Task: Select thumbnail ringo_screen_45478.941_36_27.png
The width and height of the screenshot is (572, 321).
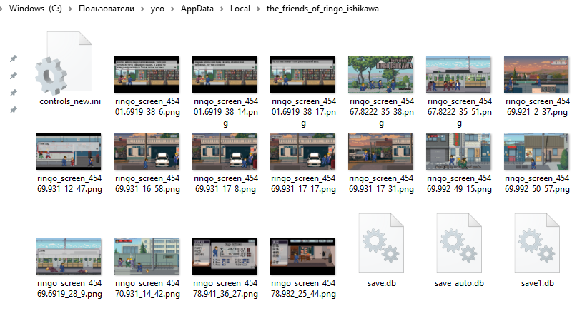Action: pyautogui.click(x=225, y=257)
